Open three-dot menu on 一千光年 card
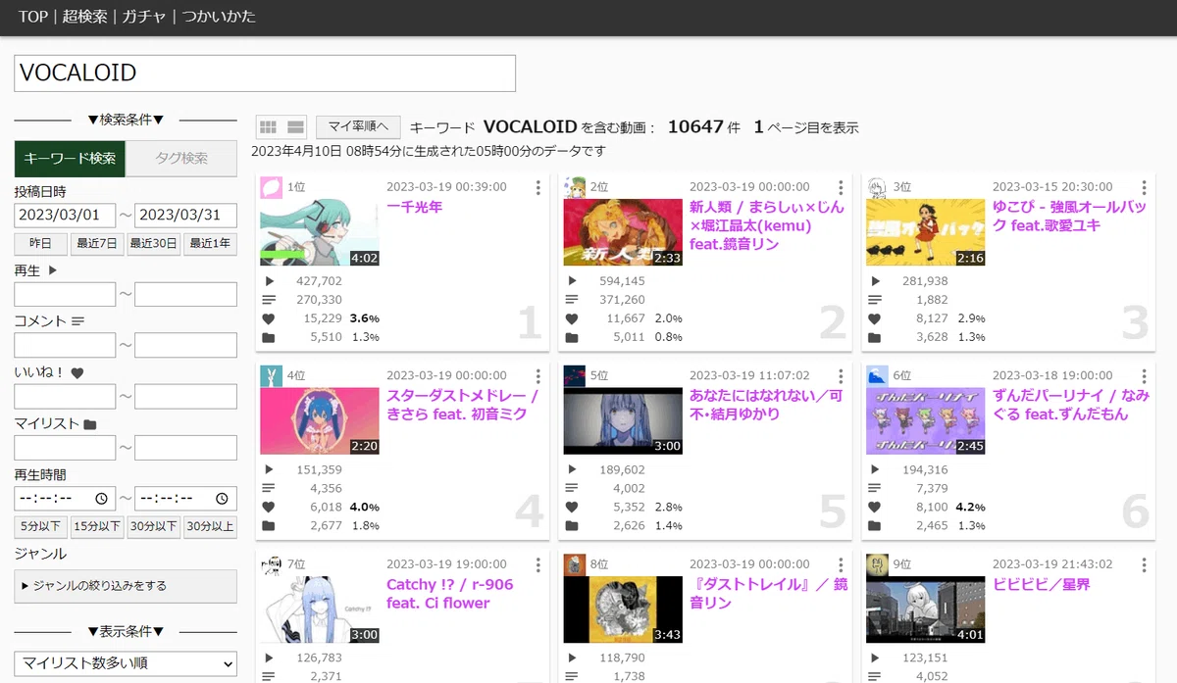 tap(537, 187)
